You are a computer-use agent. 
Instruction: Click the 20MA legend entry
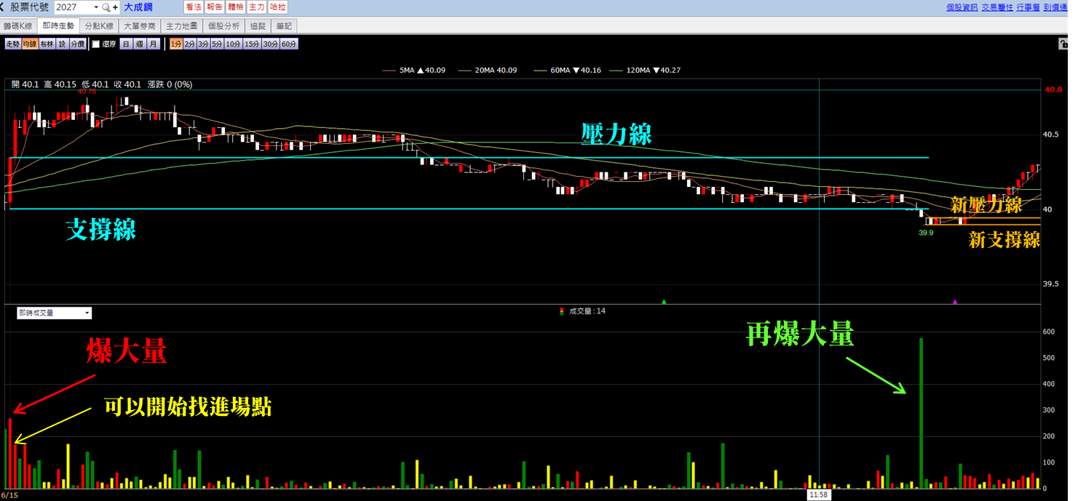[487, 71]
